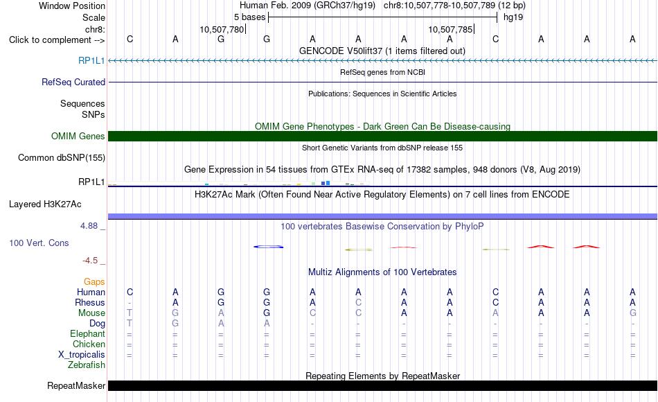Click the Layered H3K27Ac label
This screenshot has height=402, width=658.
45,204
